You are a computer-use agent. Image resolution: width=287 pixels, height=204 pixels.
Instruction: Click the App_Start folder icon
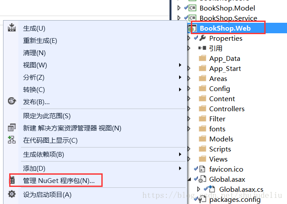pos(202,68)
